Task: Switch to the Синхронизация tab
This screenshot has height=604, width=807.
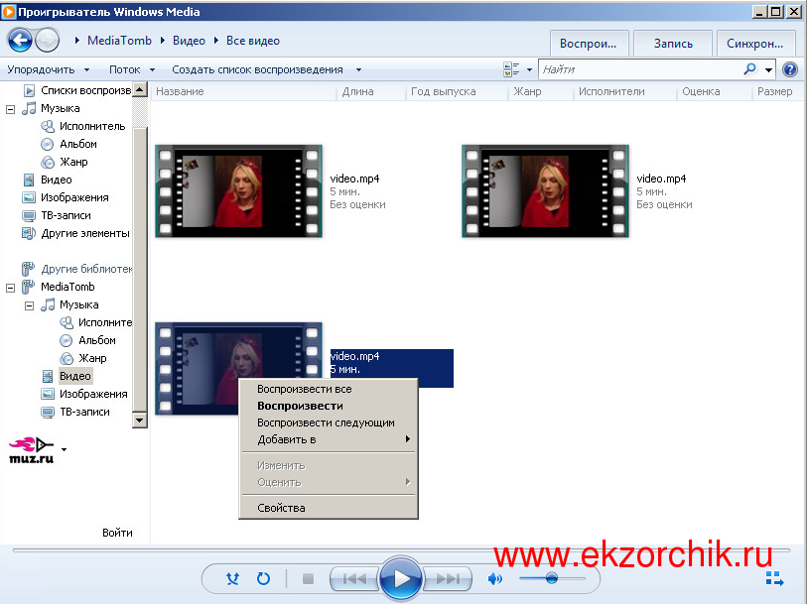Action: [755, 44]
